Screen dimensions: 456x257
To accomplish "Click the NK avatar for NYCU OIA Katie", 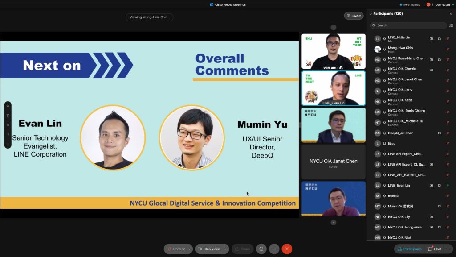I will coord(378,101).
